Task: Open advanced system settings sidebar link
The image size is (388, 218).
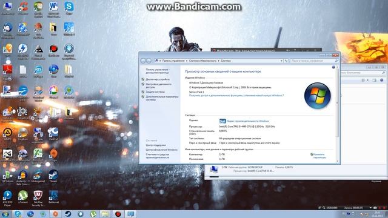Action: point(162,98)
